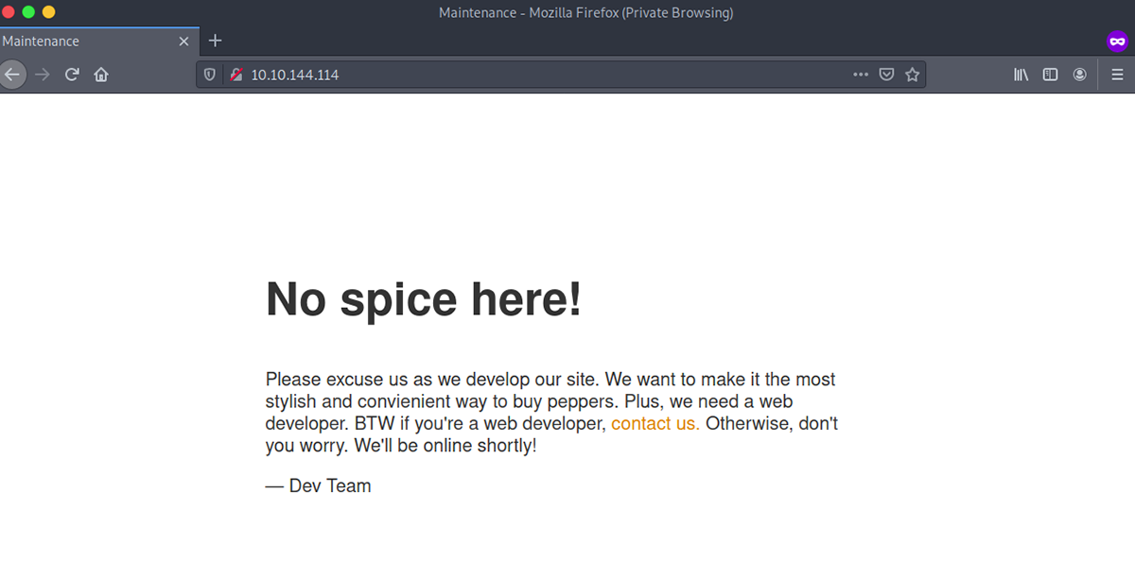This screenshot has height=561, width=1135.
Task: Open the Firefox home page
Action: 101,75
